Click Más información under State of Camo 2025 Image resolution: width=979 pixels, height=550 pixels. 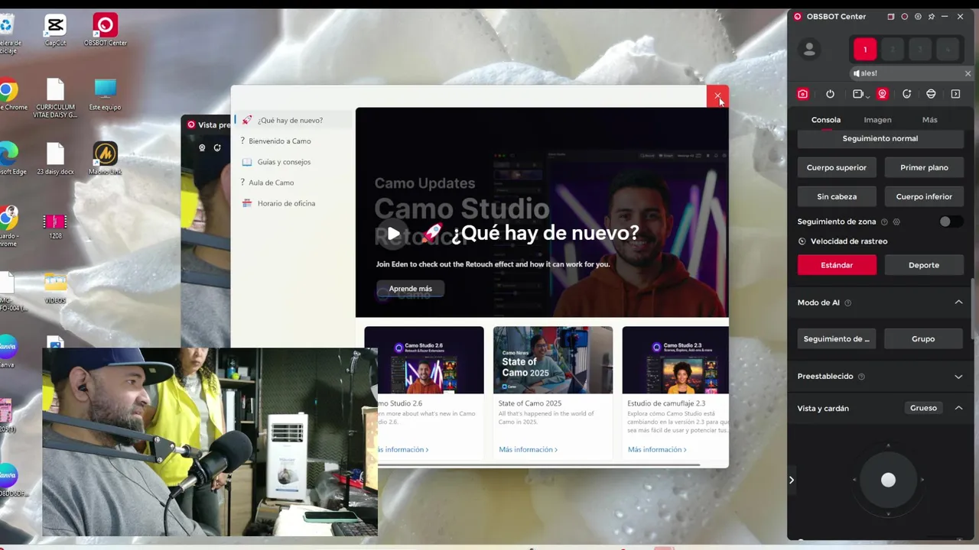[528, 450]
